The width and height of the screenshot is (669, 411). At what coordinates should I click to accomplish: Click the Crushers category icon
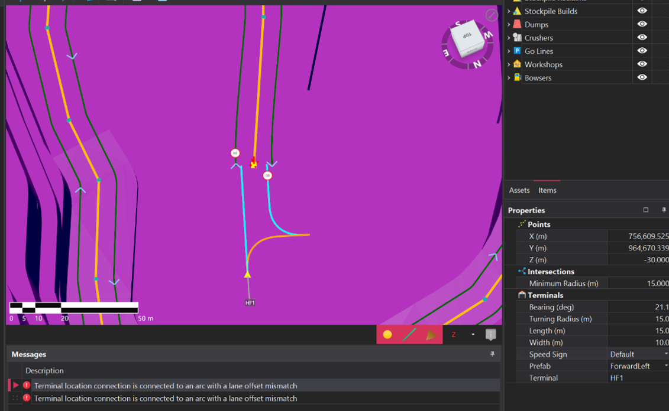tap(517, 37)
